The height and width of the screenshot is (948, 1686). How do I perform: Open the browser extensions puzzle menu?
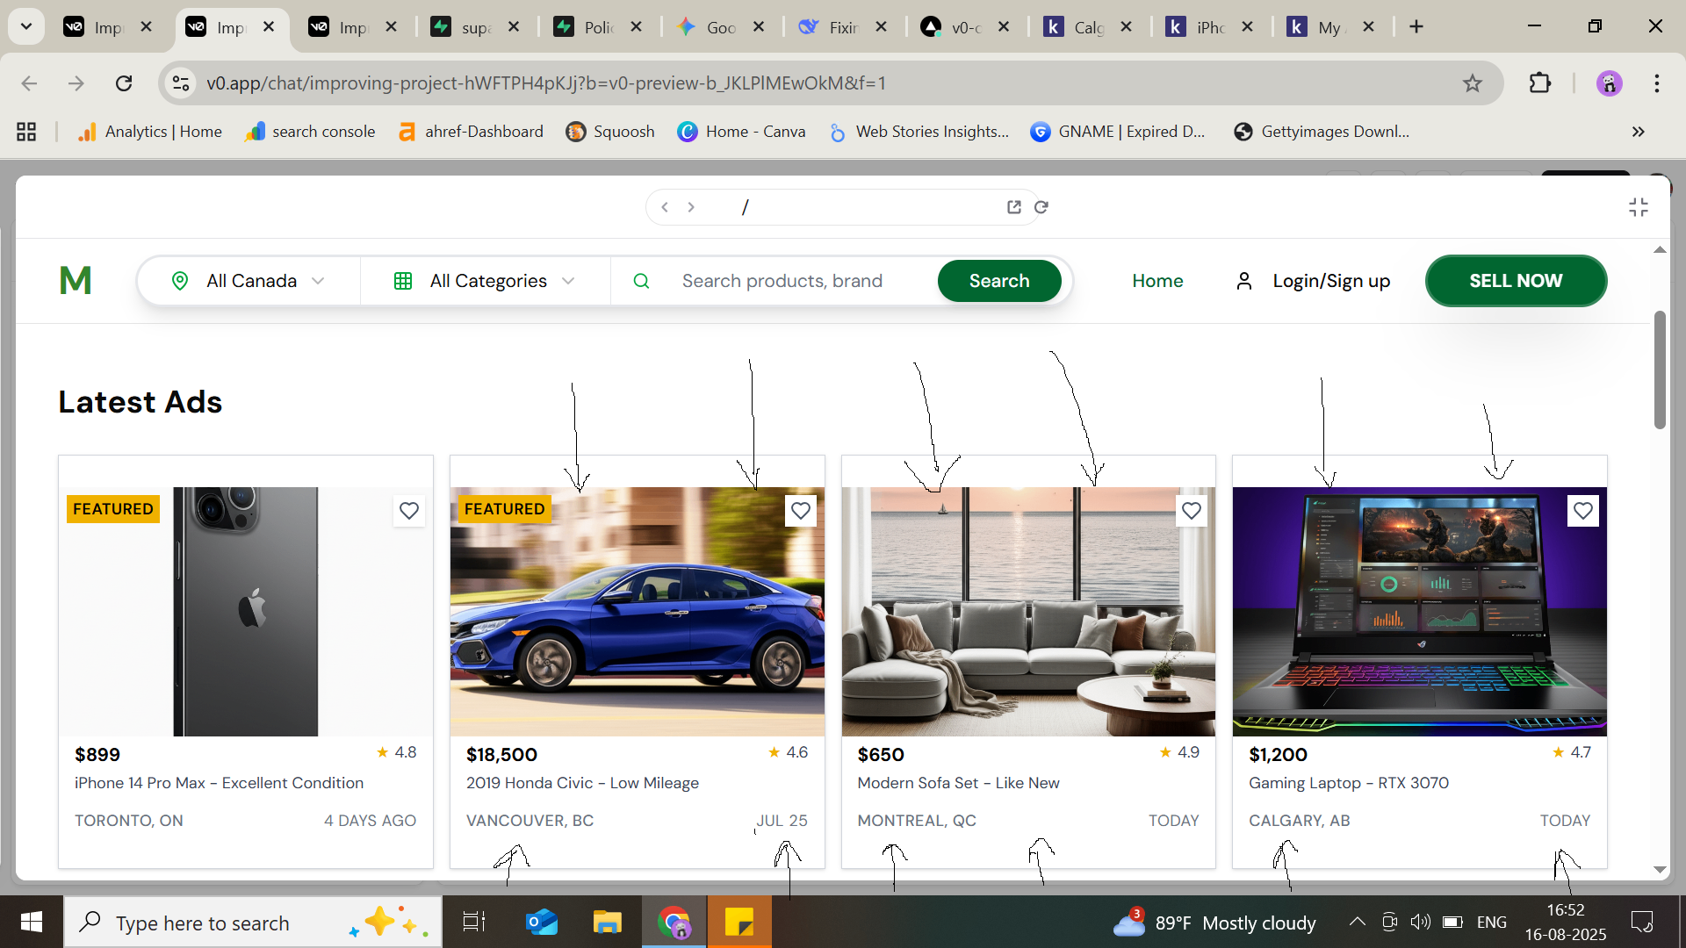pos(1540,83)
